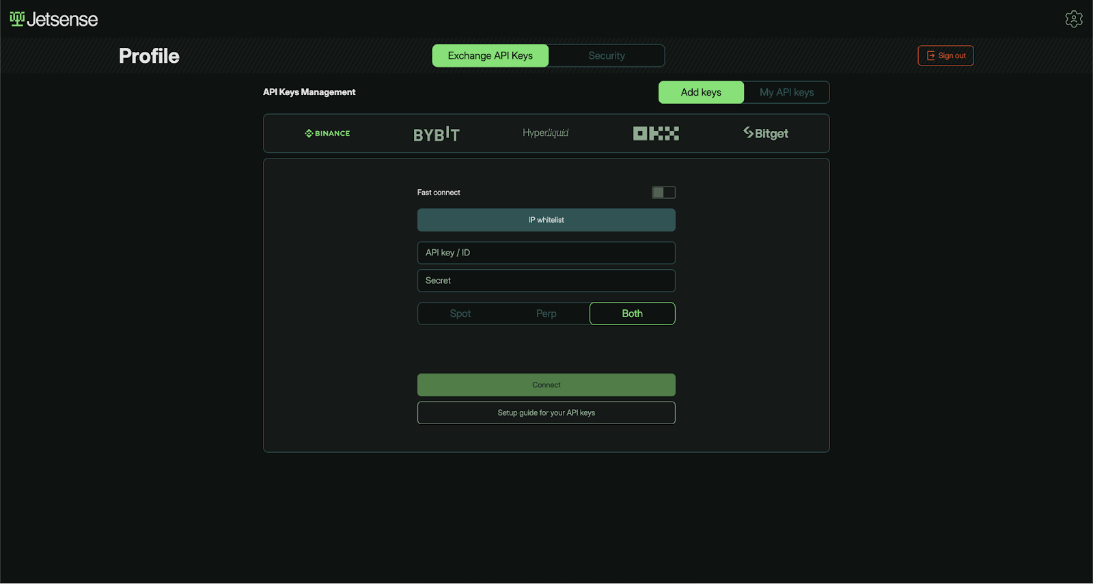The width and height of the screenshot is (1093, 584).
Task: Switch to the Security tab
Action: (607, 56)
